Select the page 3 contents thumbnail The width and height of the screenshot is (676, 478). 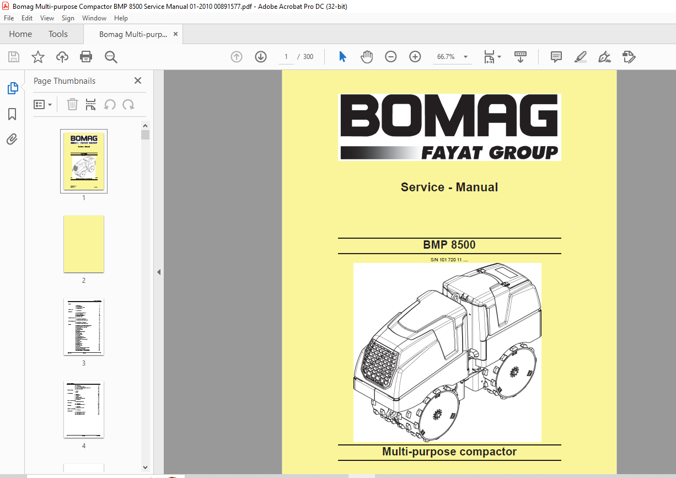[x=84, y=326]
